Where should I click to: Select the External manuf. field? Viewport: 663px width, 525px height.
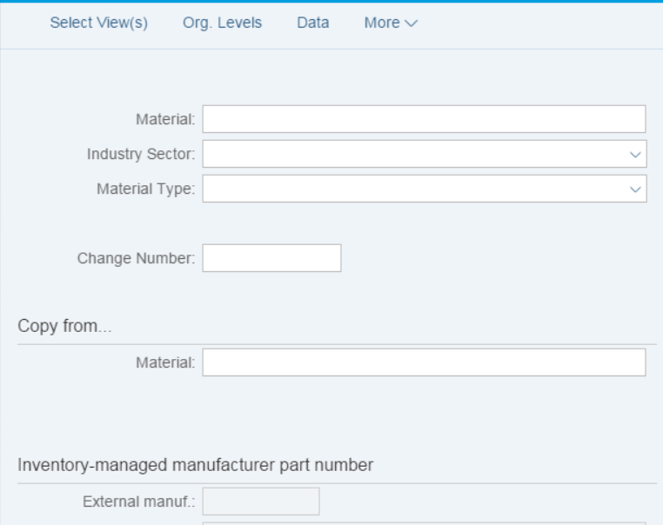[x=261, y=502]
